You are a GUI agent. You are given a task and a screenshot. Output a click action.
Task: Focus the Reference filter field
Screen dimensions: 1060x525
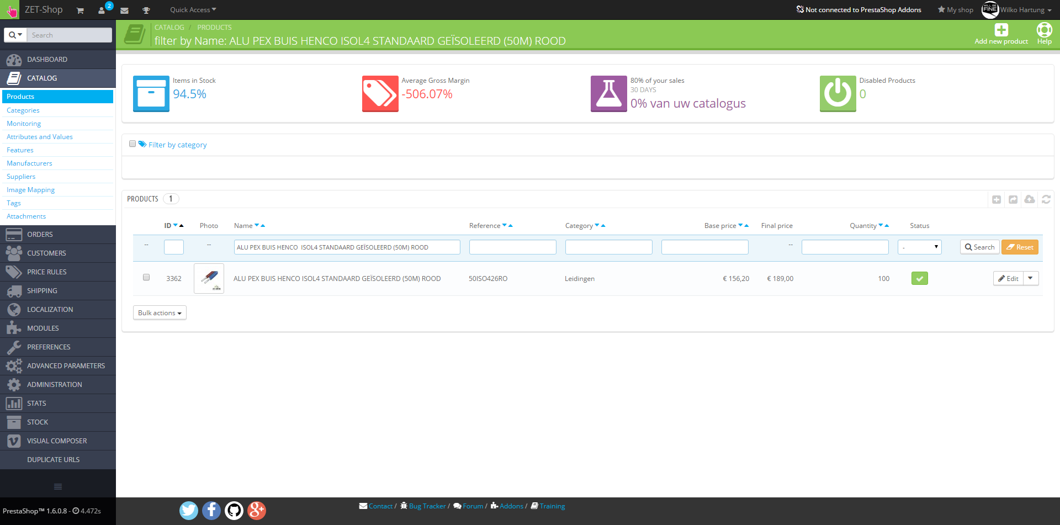[512, 247]
